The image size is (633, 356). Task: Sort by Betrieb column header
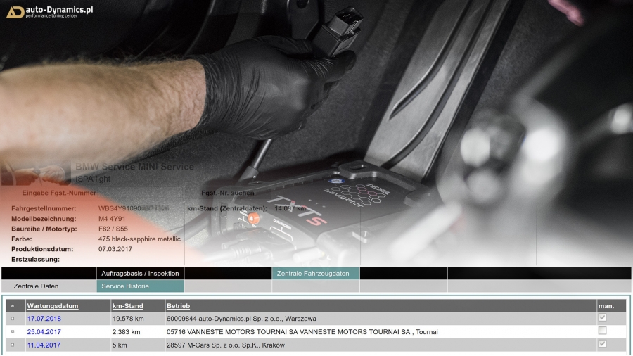[x=178, y=306]
